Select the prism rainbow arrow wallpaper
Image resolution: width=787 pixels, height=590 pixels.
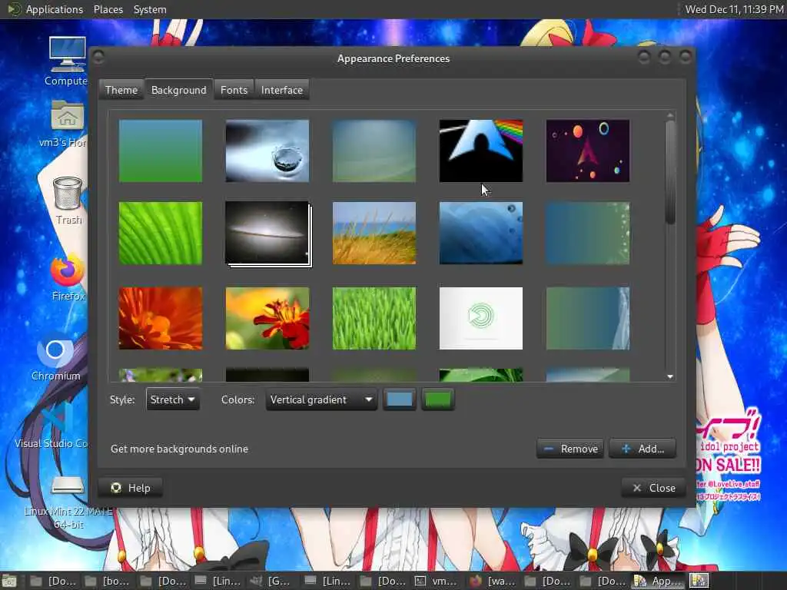click(x=481, y=151)
